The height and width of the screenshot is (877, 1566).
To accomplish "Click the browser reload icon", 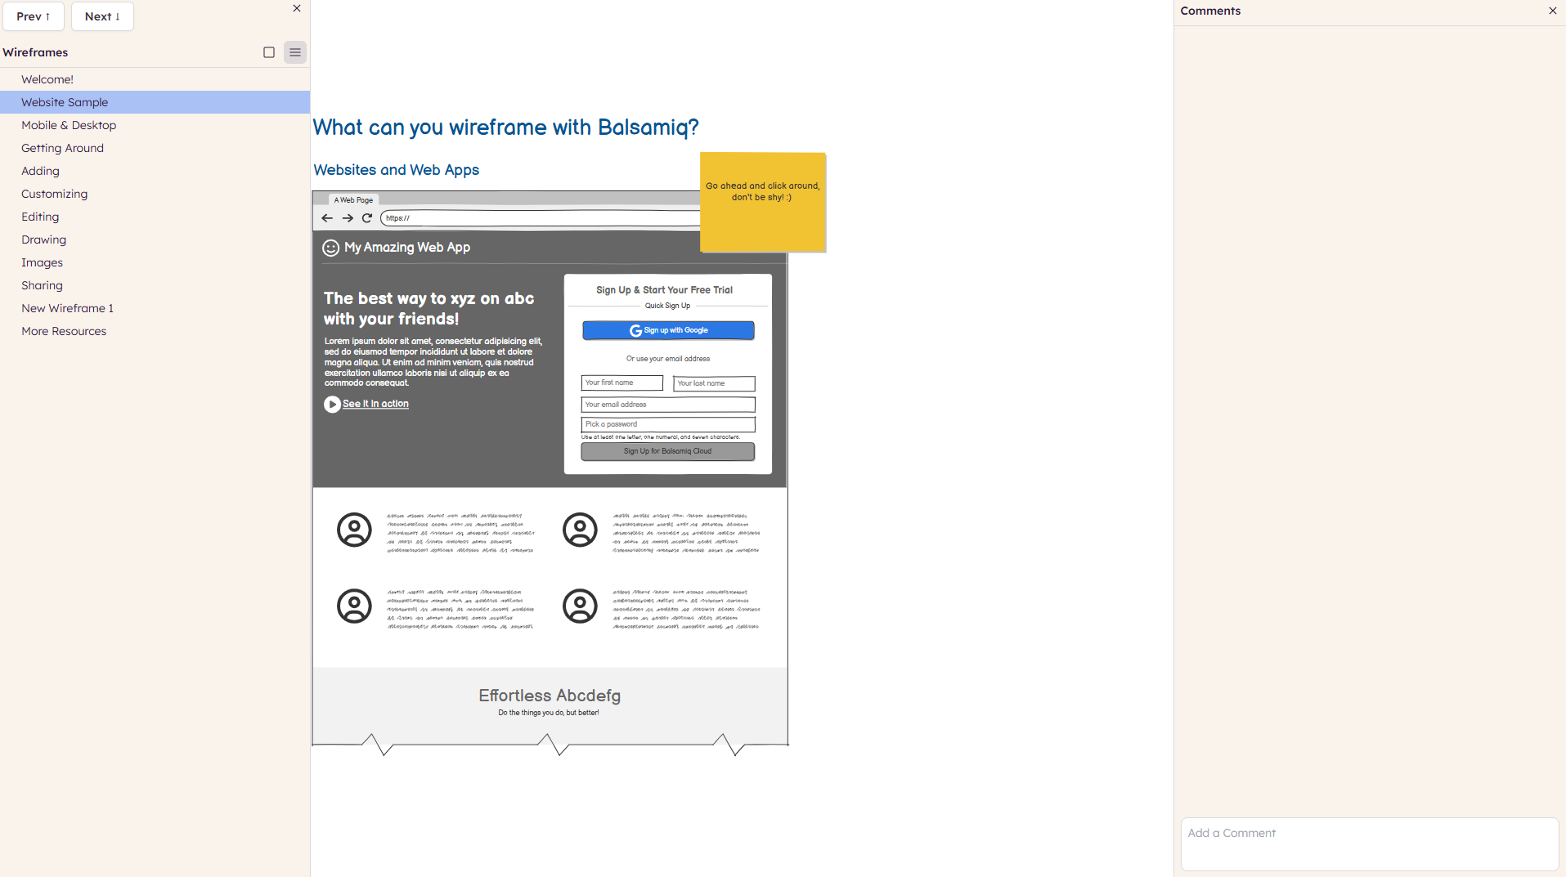I will [x=367, y=218].
